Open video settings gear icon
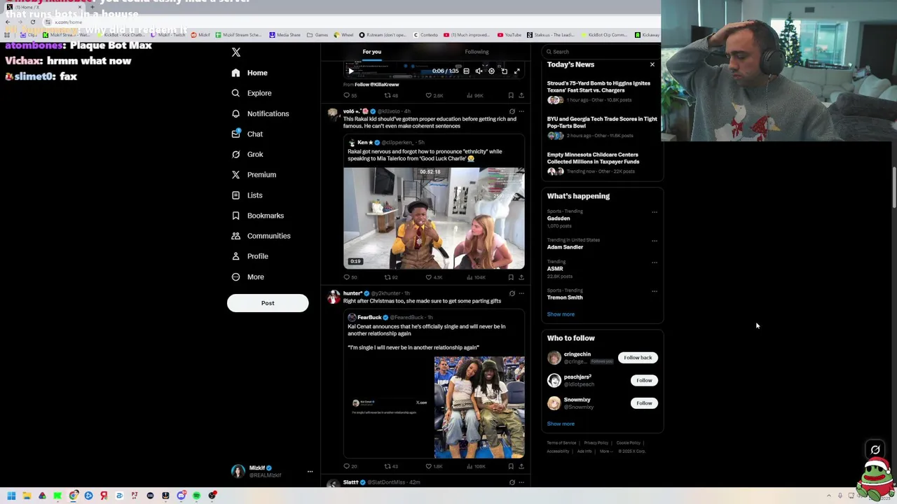 click(491, 71)
